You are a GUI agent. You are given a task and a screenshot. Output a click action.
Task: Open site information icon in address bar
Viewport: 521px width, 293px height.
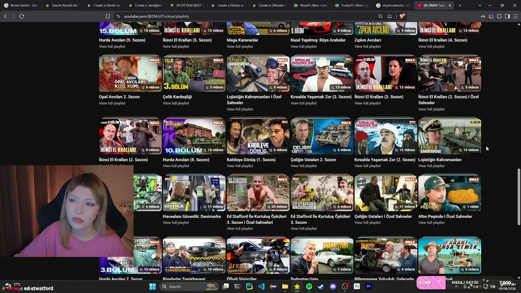click(118, 16)
